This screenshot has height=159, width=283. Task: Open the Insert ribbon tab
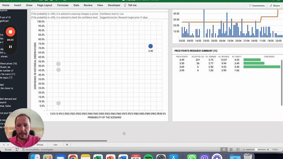coord(18,5)
